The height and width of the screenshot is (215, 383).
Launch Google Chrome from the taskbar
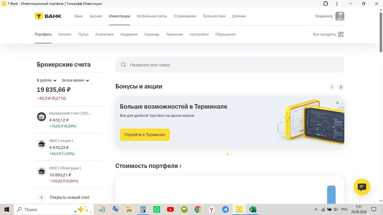click(198, 209)
